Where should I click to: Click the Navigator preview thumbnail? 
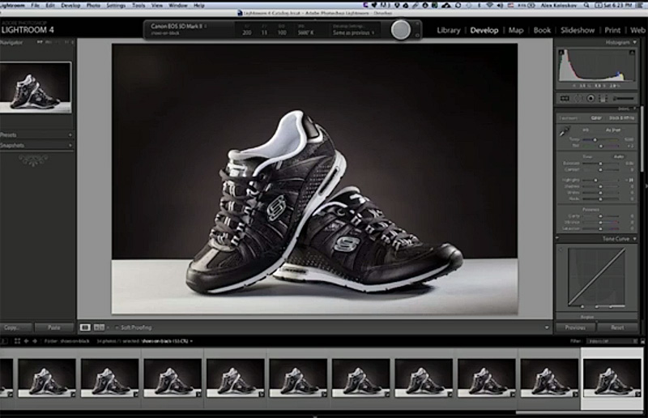tap(36, 87)
